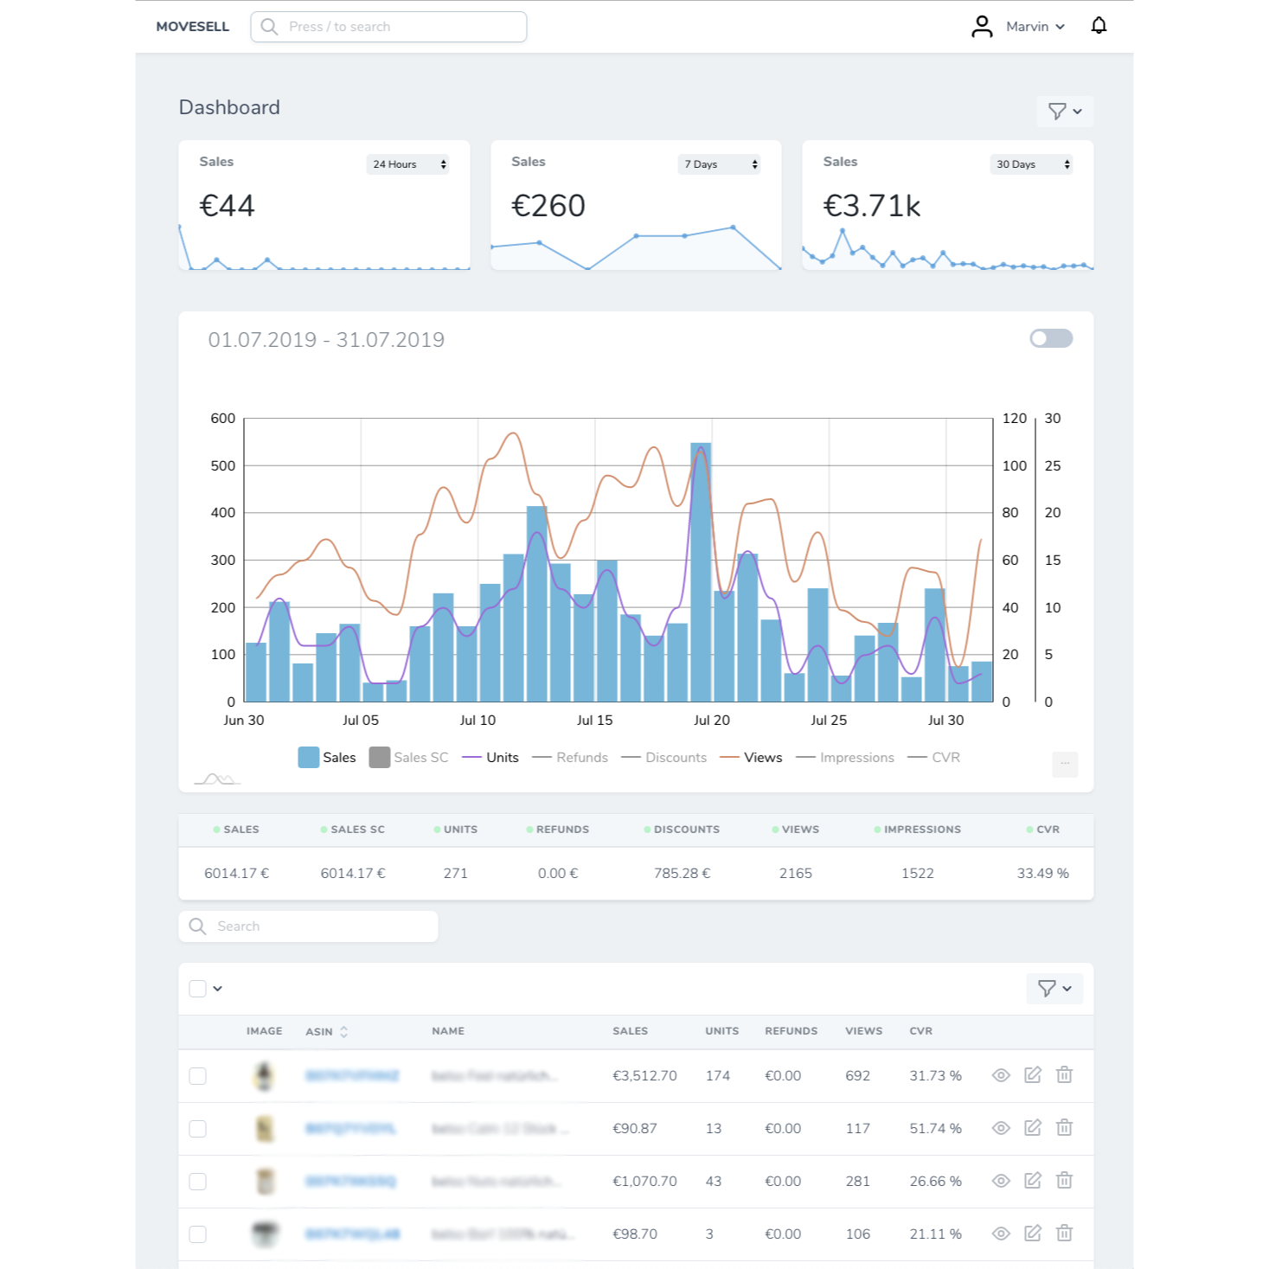Viewport: 1269px width, 1269px height.
Task: Edit the second product row with the pencil icon
Action: click(x=1033, y=1128)
